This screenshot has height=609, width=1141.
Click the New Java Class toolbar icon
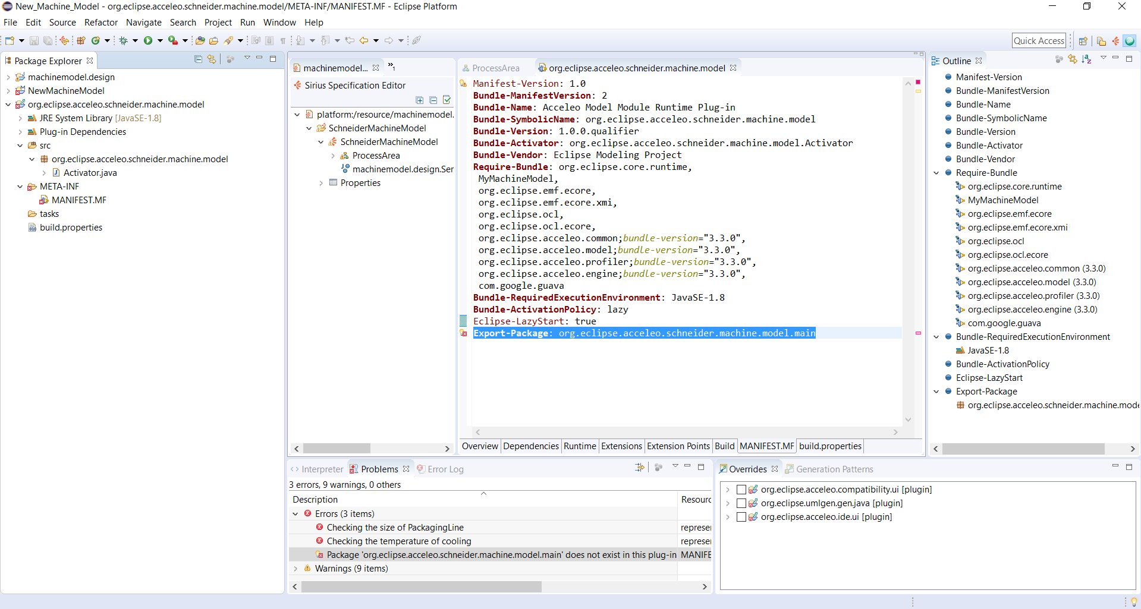(95, 40)
